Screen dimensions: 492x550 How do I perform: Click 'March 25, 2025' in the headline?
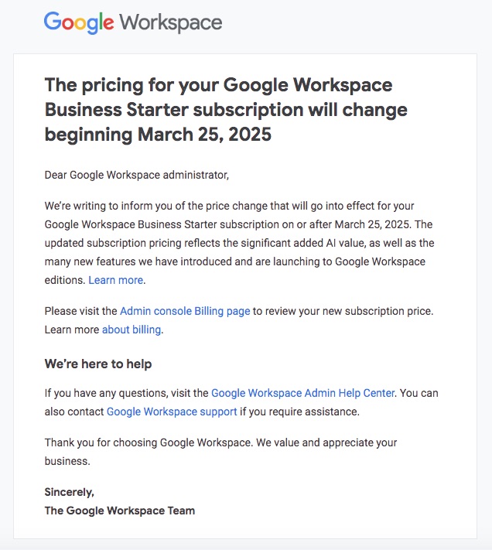click(205, 135)
